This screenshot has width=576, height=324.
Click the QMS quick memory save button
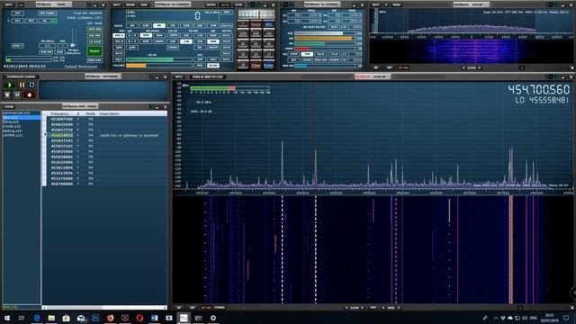(119, 48)
